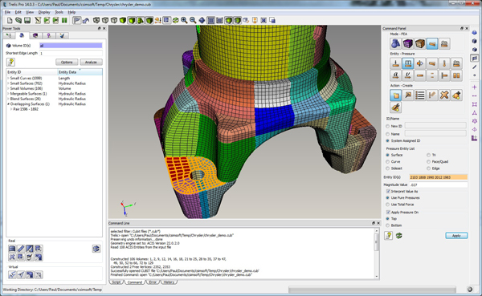Click the Apply button

tap(456, 236)
